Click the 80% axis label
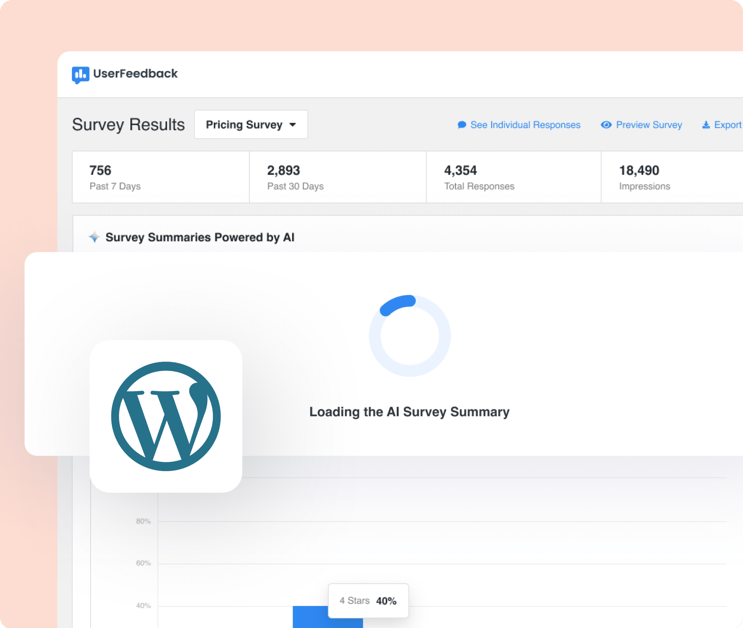The width and height of the screenshot is (743, 628). pyautogui.click(x=143, y=521)
